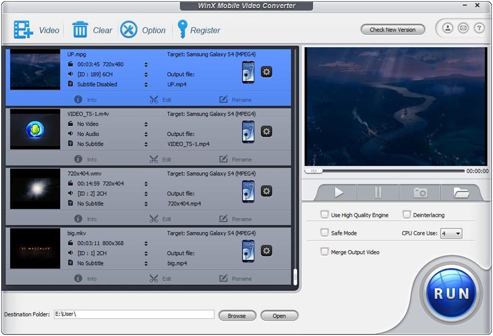This screenshot has height=336, width=493.
Task: Edit the big.mkv video
Action: click(x=160, y=279)
